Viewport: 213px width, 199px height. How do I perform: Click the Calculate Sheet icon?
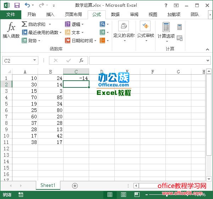[180, 38]
